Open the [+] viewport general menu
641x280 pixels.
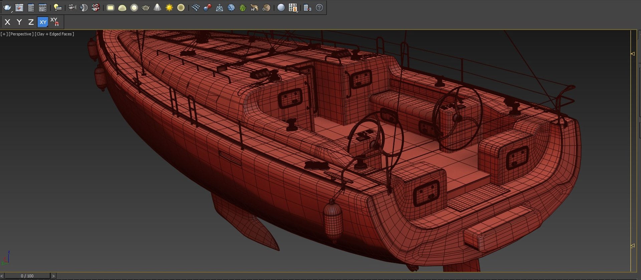4,34
